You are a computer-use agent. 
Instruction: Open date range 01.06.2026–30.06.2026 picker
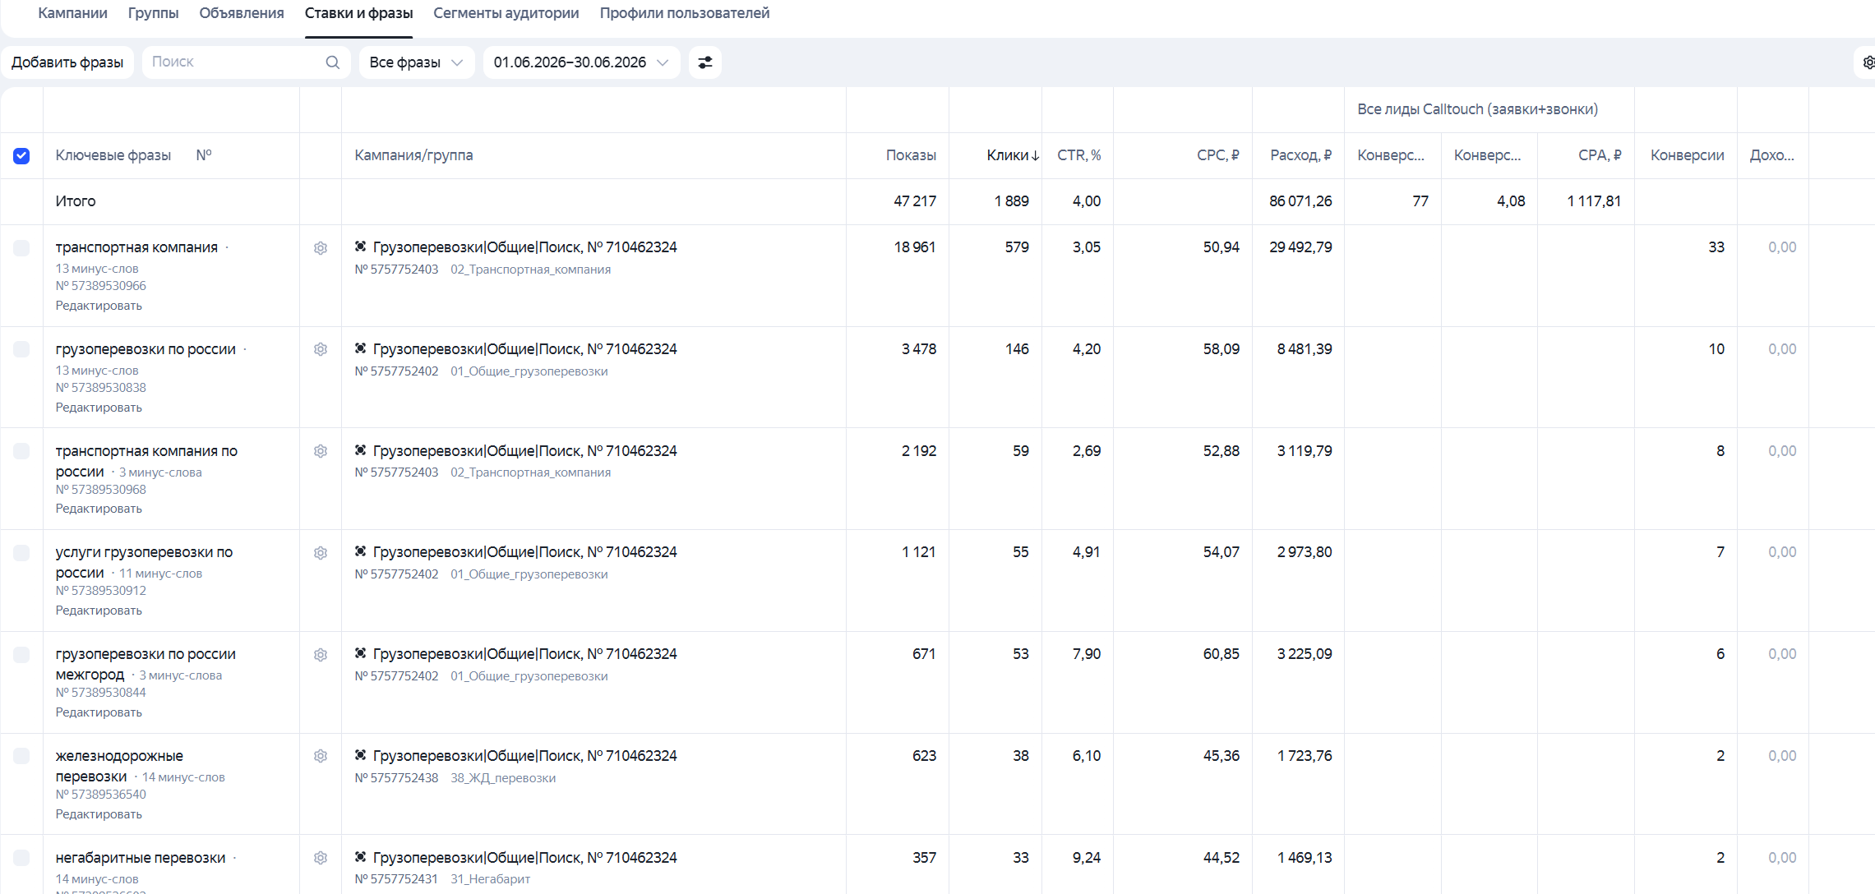[581, 62]
